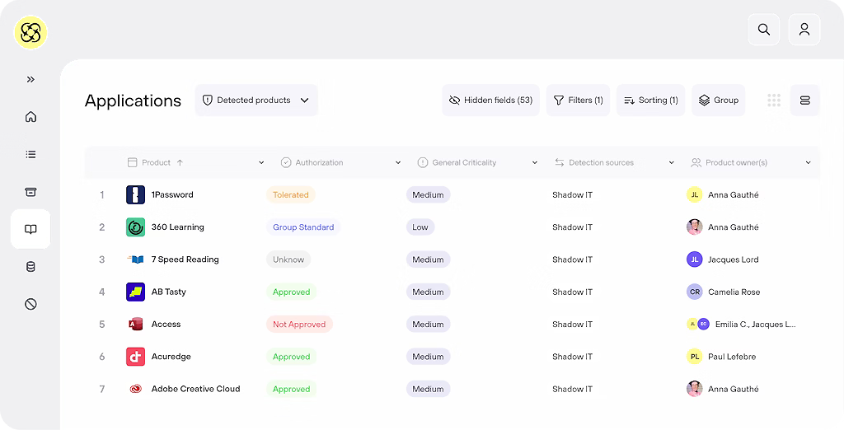
Task: Click the 7 Speed Reading app icon
Action: (136, 259)
